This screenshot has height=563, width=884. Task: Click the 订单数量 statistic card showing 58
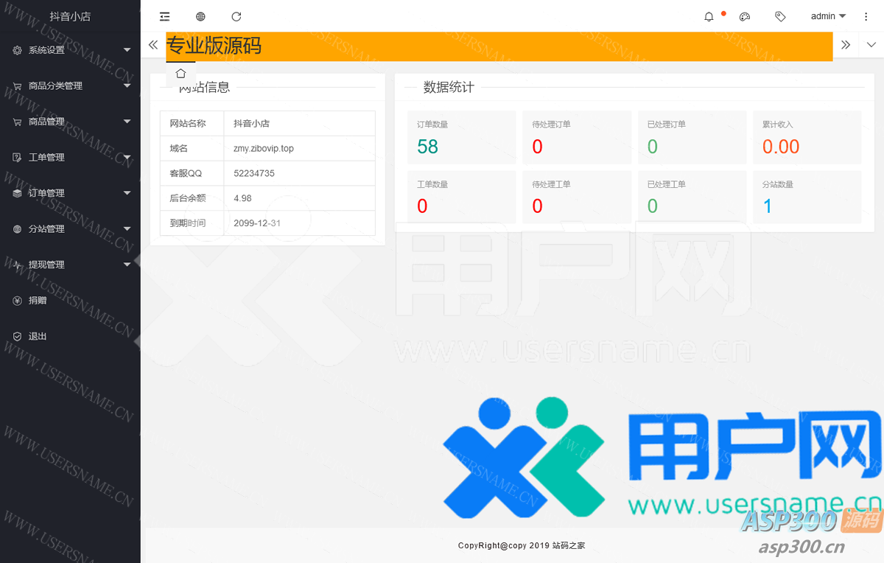[462, 137]
